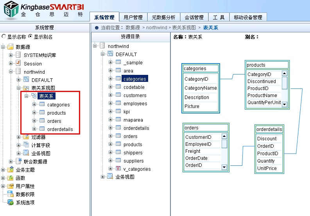Switch to the 用户管理 tab

pos(133,18)
